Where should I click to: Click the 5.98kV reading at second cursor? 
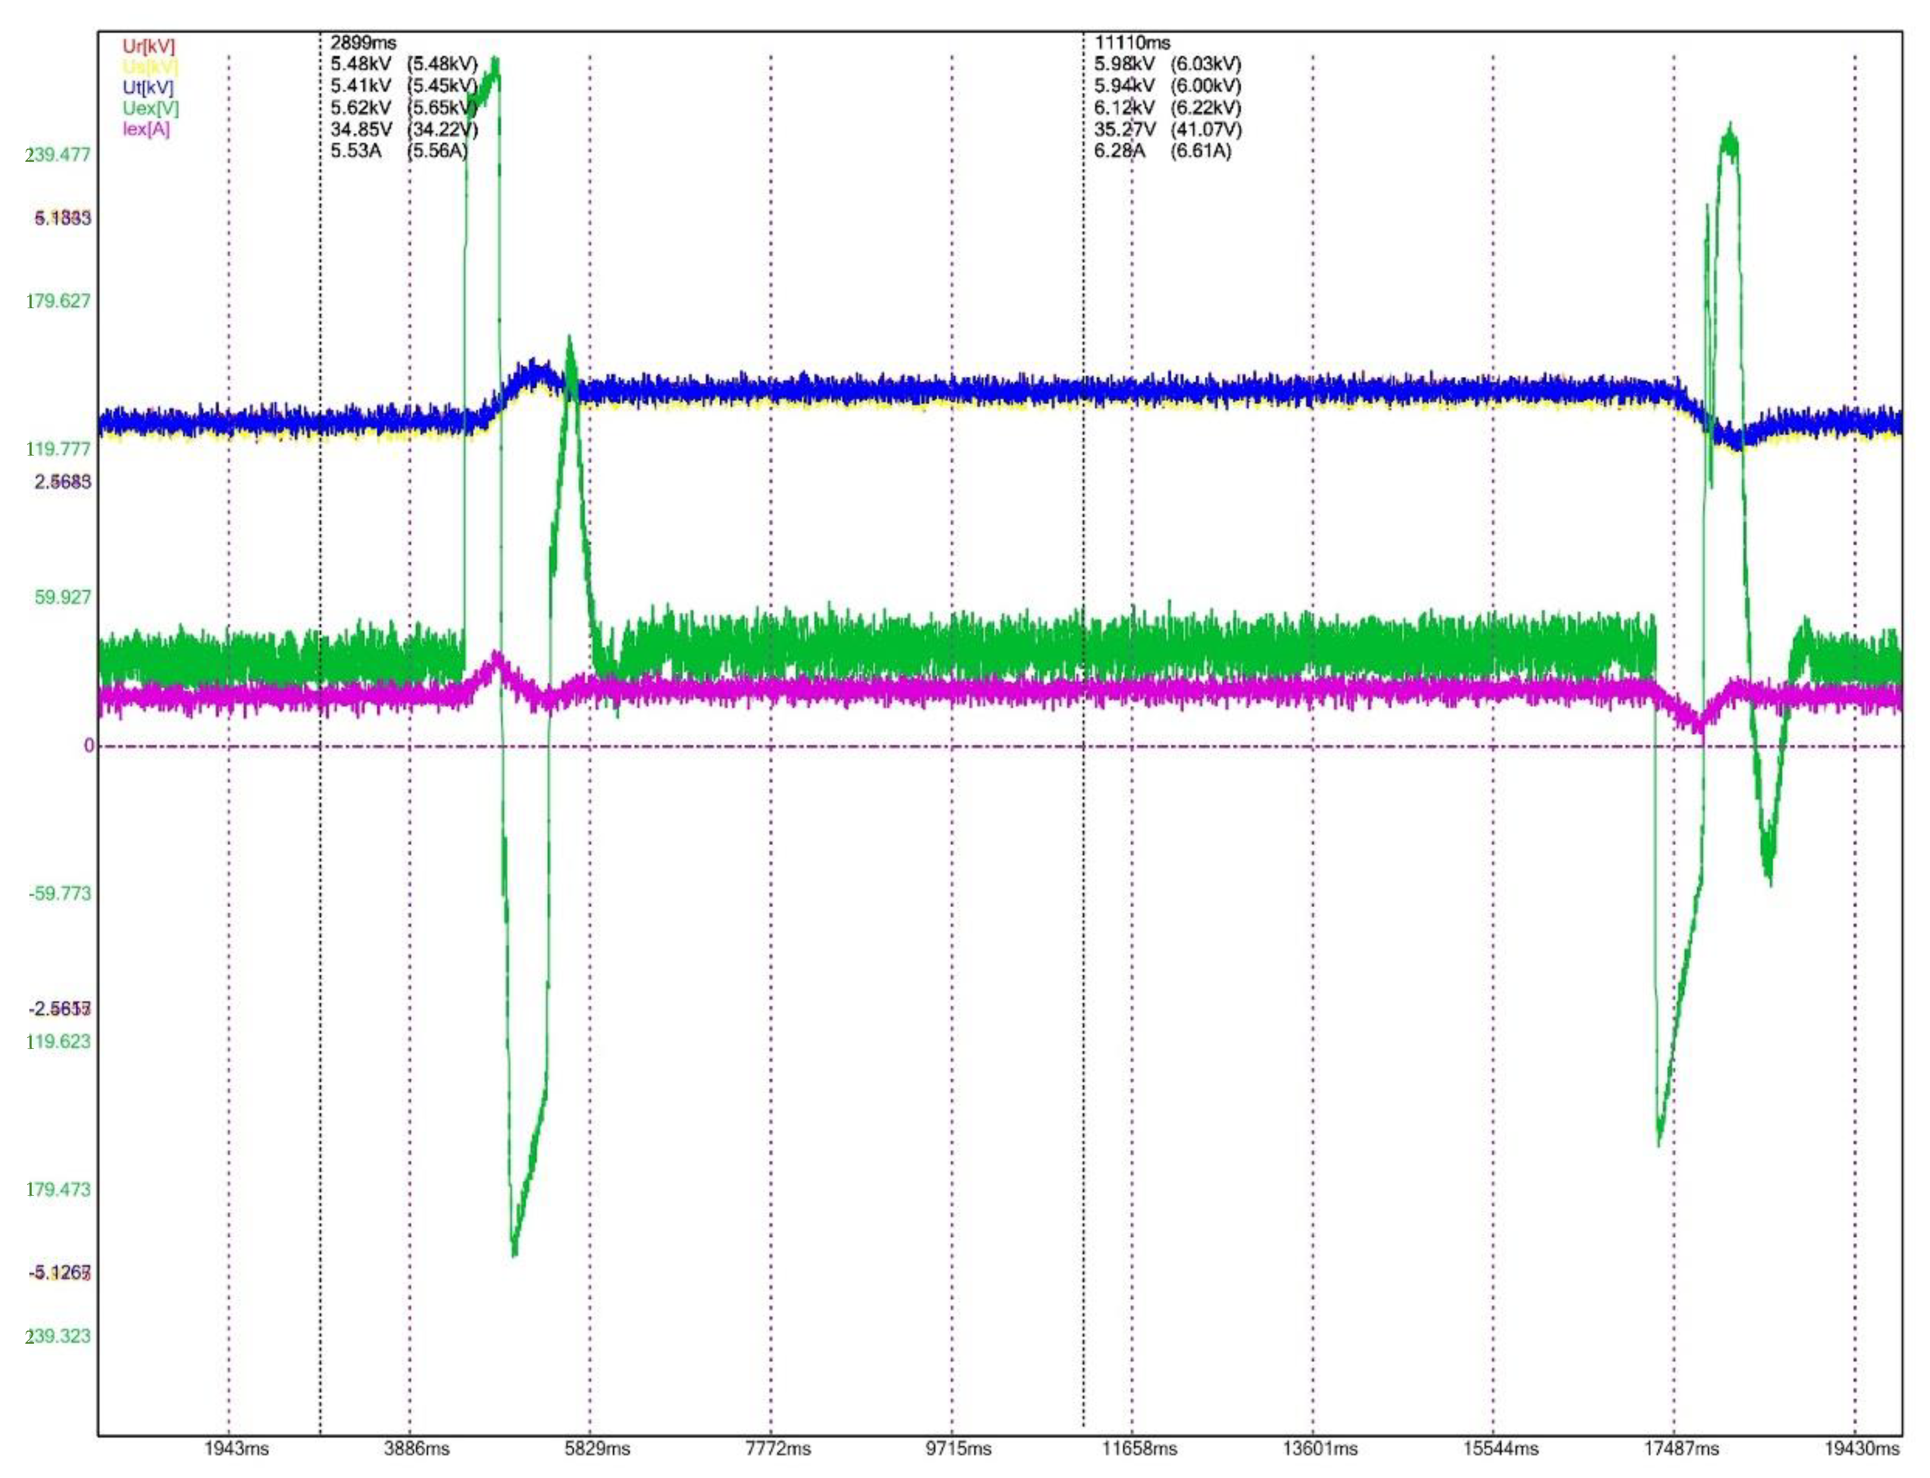(1124, 64)
